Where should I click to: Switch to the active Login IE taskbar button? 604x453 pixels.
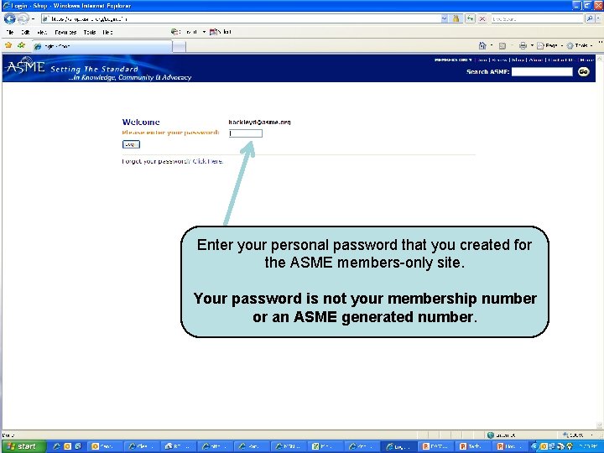click(399, 446)
